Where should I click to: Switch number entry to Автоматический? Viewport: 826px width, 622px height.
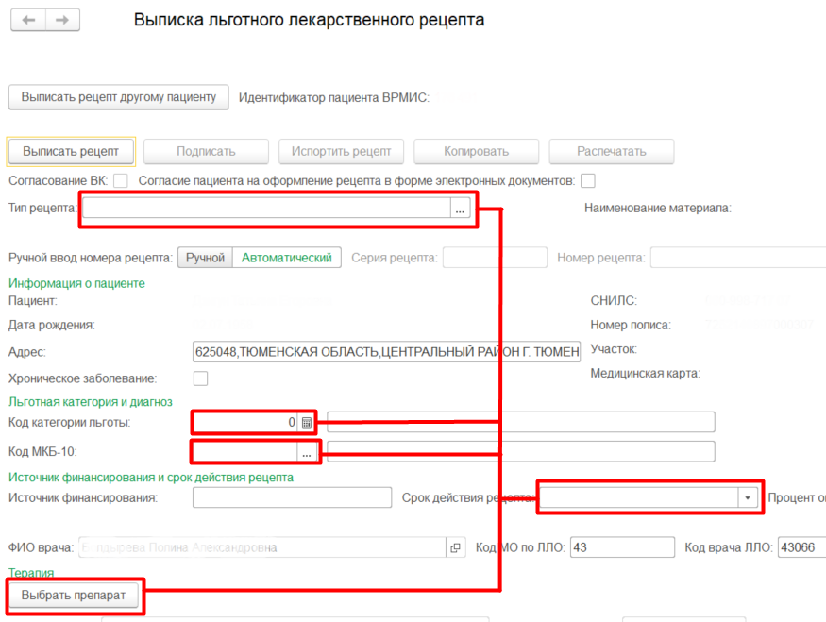(286, 258)
